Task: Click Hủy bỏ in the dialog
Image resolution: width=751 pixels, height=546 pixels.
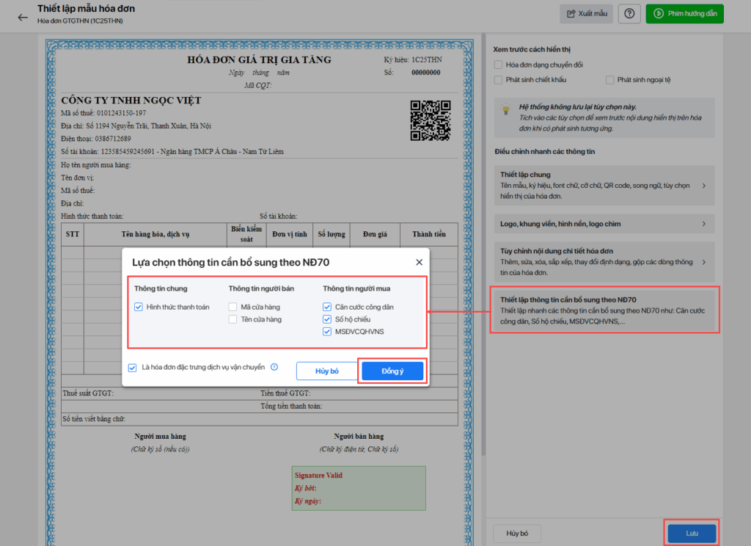Action: [327, 371]
